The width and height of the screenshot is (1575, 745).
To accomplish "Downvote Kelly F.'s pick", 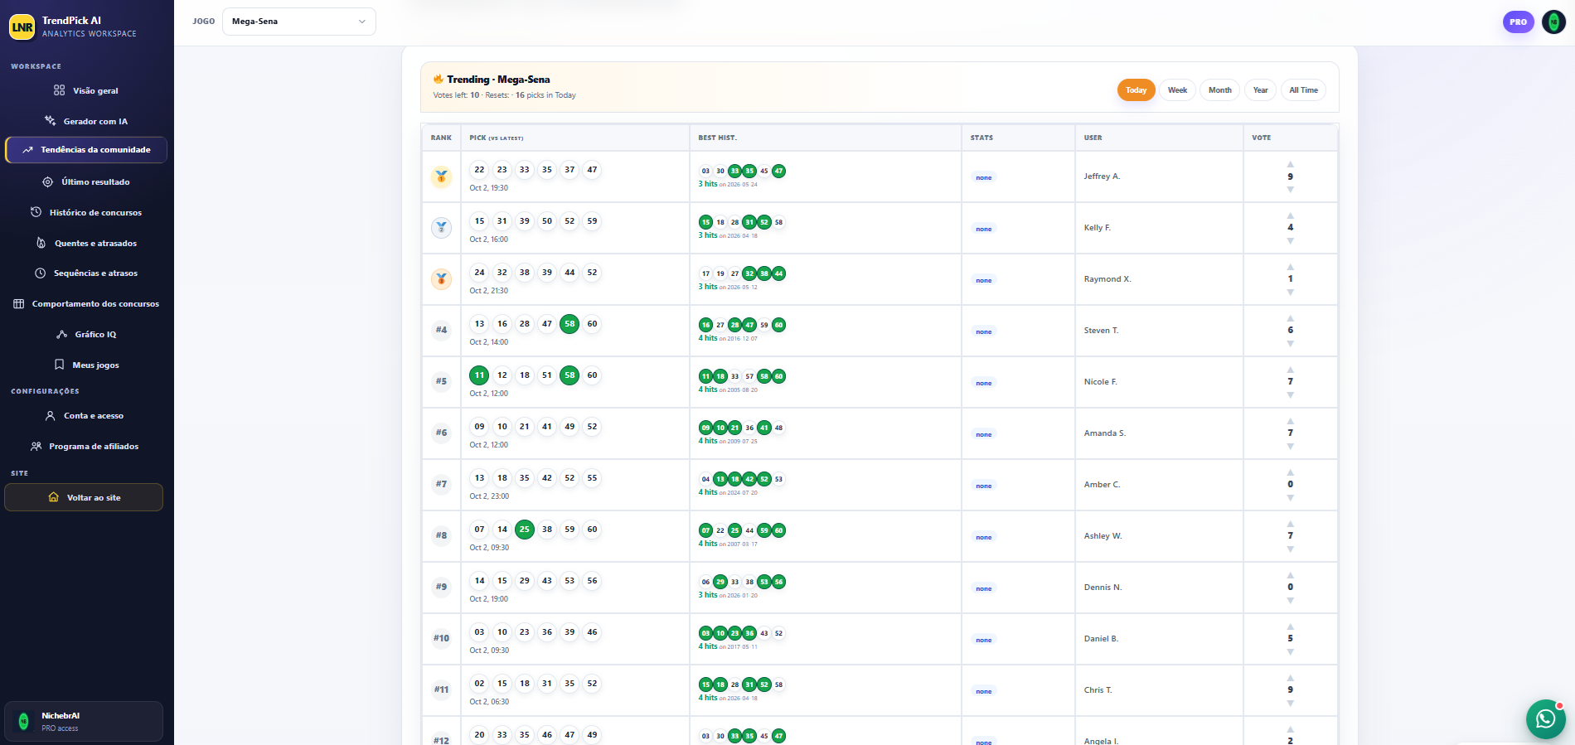I will click(1290, 241).
